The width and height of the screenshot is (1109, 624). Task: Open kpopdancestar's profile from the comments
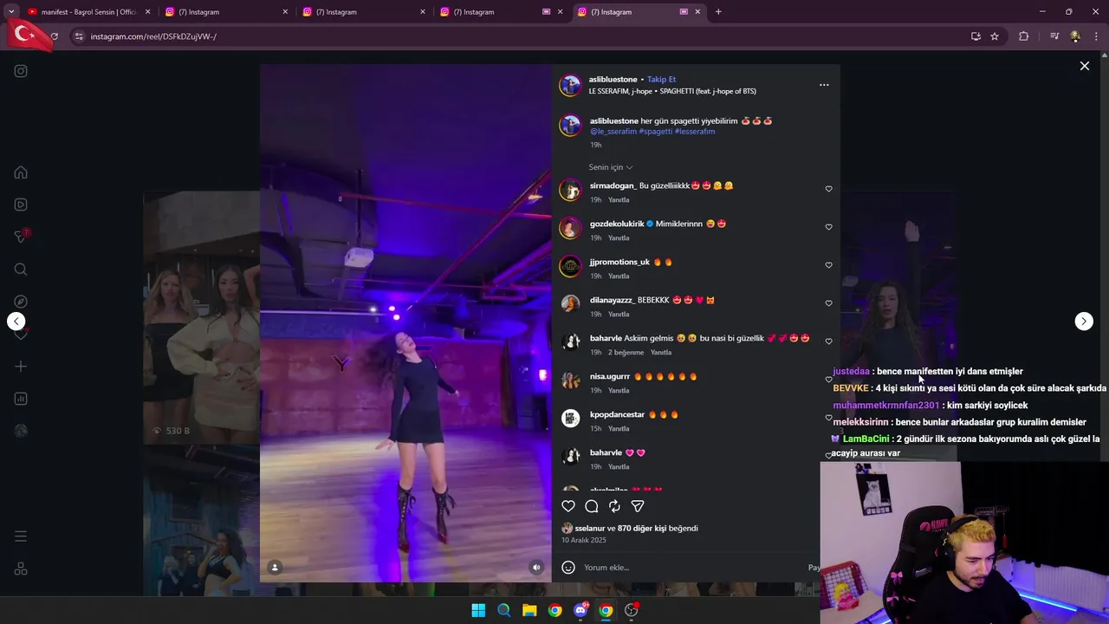coord(618,415)
